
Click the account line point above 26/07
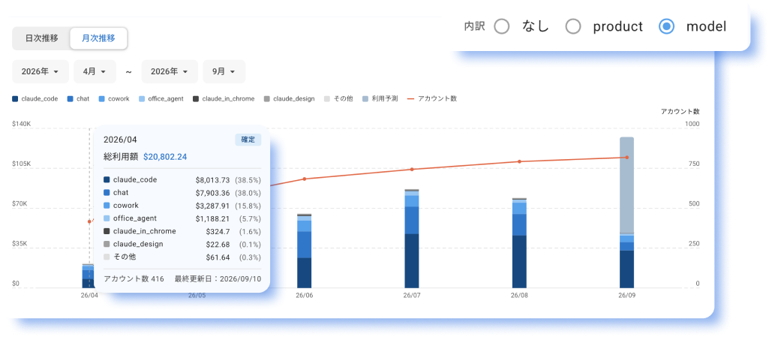point(412,169)
